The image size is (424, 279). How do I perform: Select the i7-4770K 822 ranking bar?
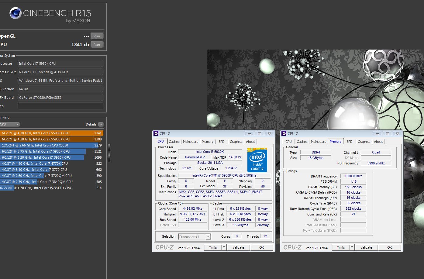pyautogui.click(x=52, y=164)
